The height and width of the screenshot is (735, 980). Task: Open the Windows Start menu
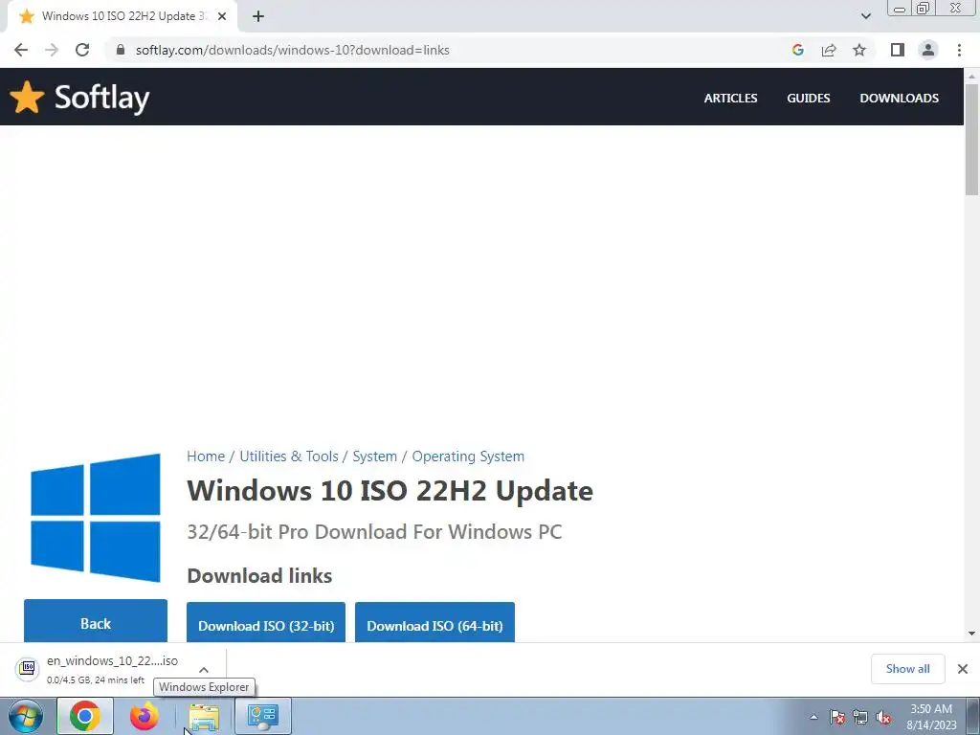click(x=26, y=716)
